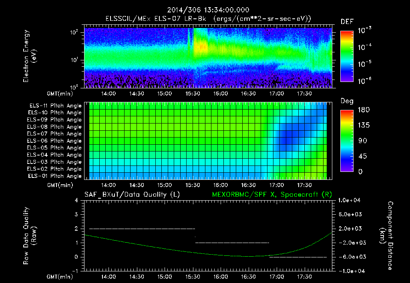Click GMT(min) label under the data quality panel
The width and height of the screenshot is (410, 283).
(60, 277)
